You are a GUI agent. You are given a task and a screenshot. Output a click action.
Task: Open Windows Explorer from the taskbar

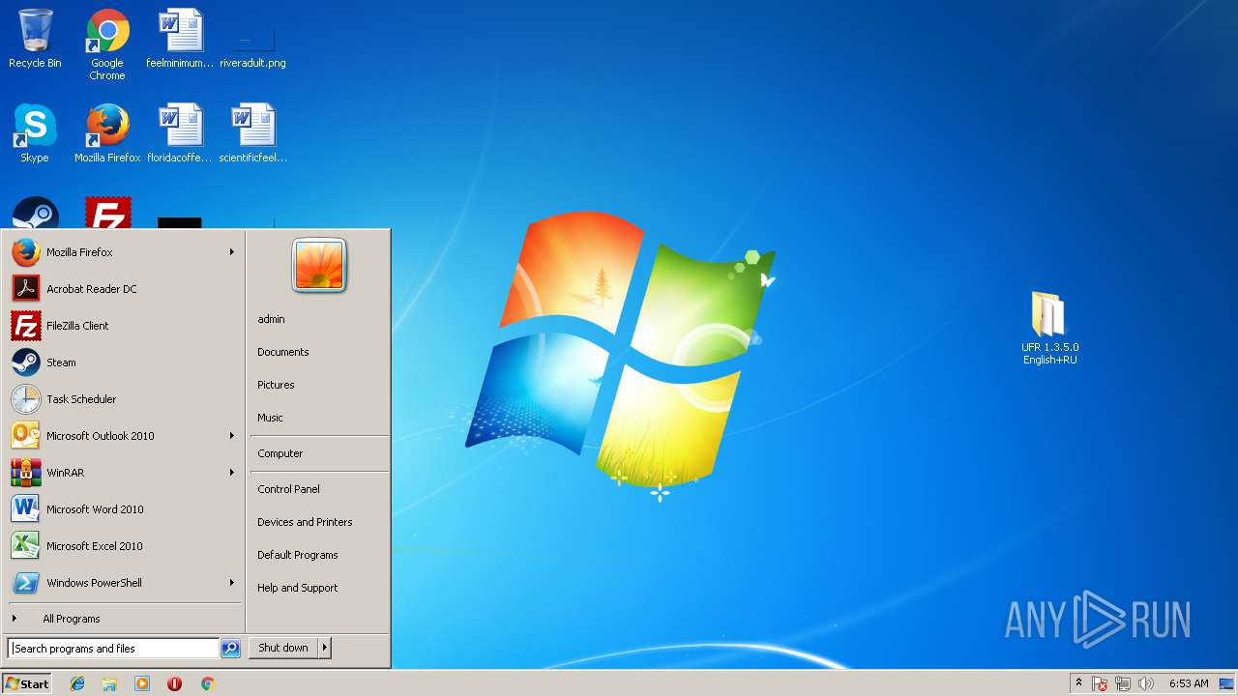click(109, 683)
